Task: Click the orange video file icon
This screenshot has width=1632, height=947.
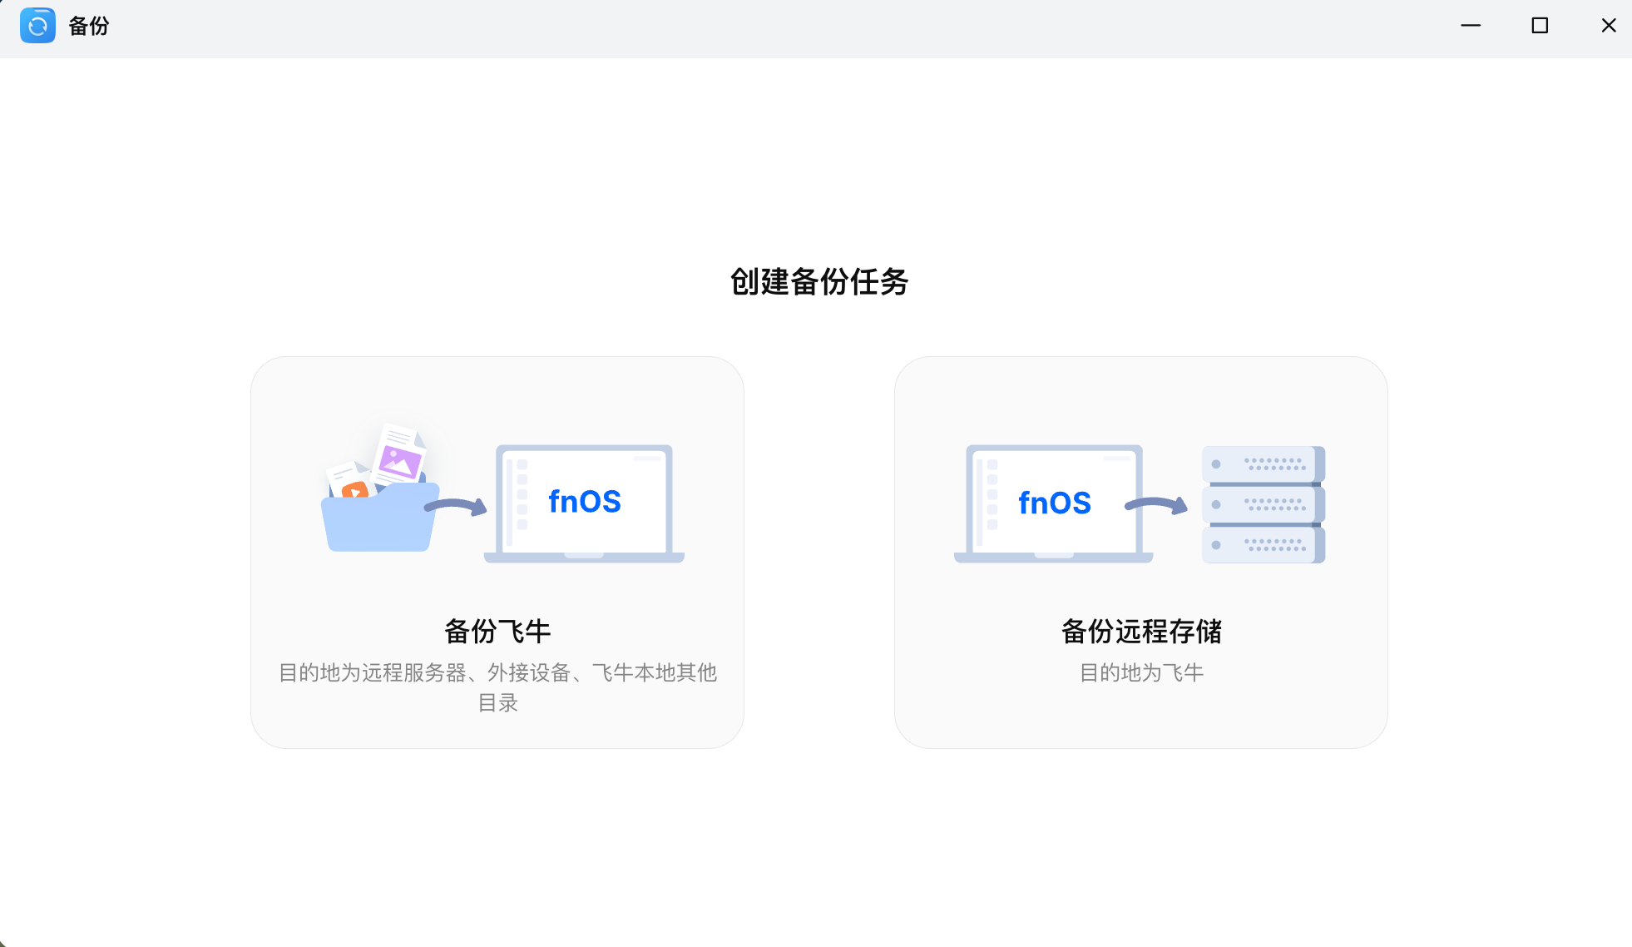Action: [355, 488]
